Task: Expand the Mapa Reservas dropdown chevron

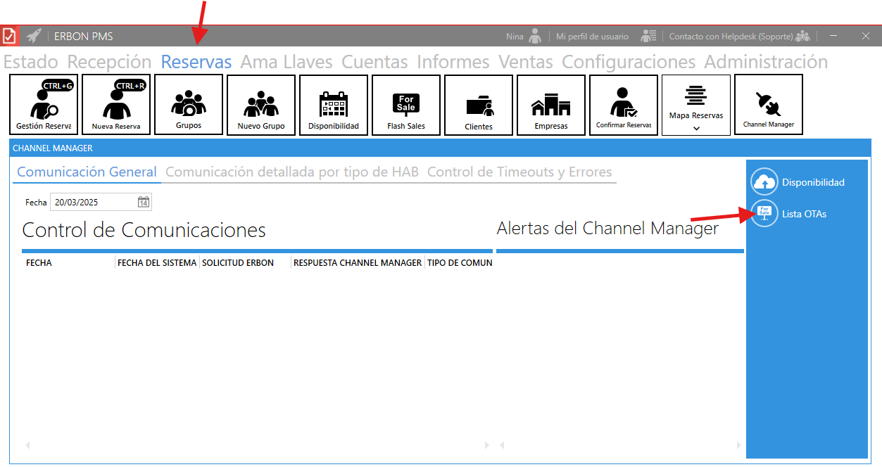Action: click(x=696, y=128)
